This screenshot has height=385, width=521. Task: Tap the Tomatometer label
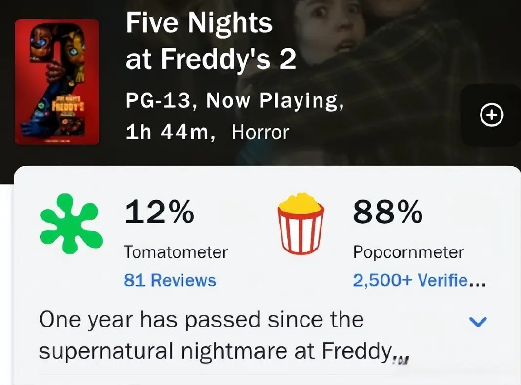(176, 252)
